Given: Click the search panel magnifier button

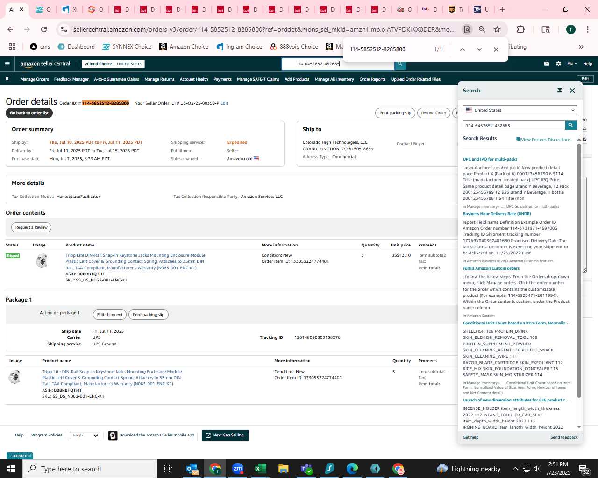Looking at the screenshot, I should pos(571,125).
